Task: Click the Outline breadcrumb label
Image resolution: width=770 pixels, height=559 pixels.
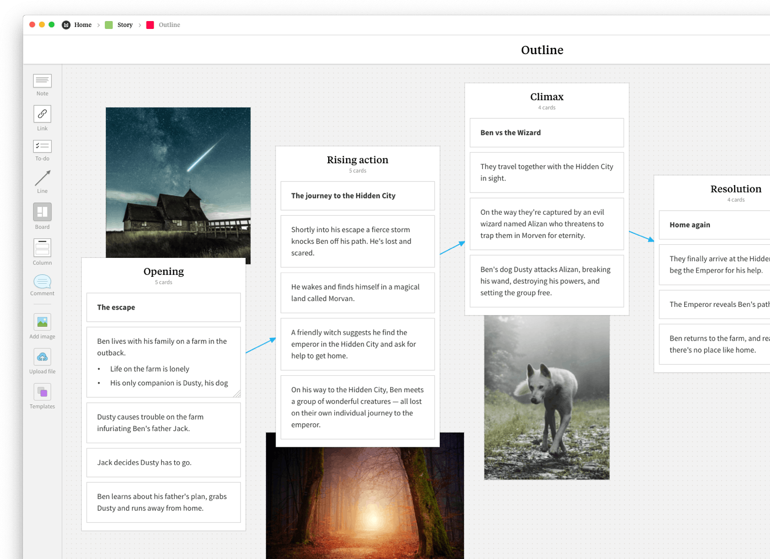Action: [170, 25]
